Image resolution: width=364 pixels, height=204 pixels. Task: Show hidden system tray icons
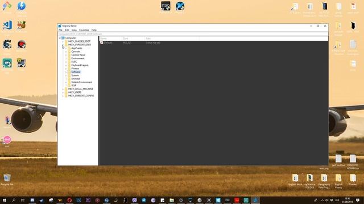tap(322, 200)
